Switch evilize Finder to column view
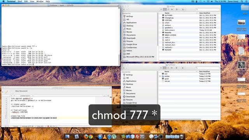The image size is (249, 140). [168, 9]
